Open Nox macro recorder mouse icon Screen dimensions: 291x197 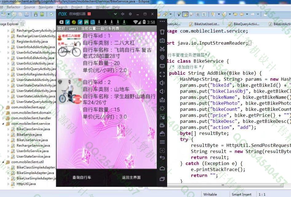pyautogui.click(x=162, y=117)
